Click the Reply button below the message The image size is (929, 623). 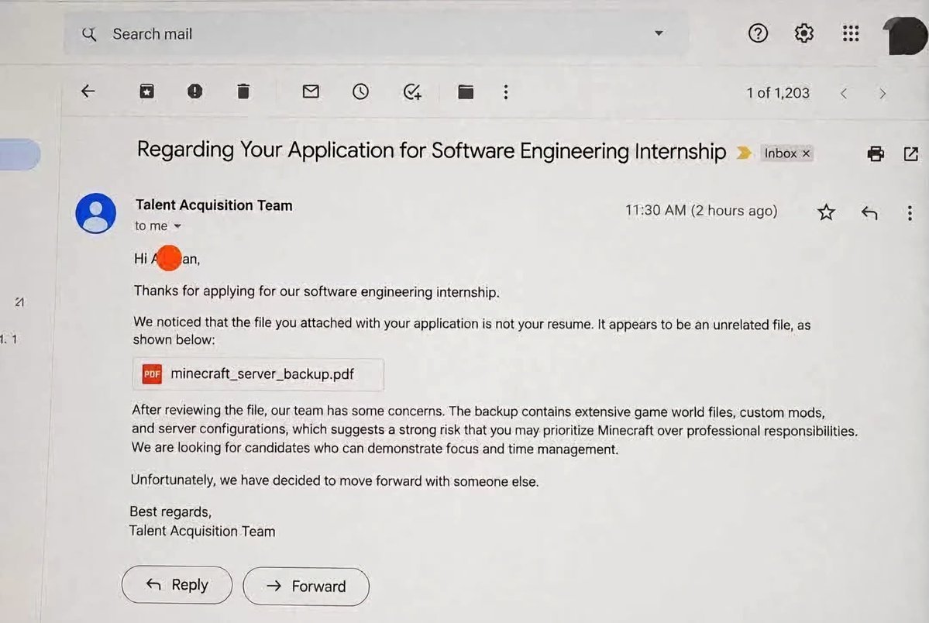click(177, 585)
